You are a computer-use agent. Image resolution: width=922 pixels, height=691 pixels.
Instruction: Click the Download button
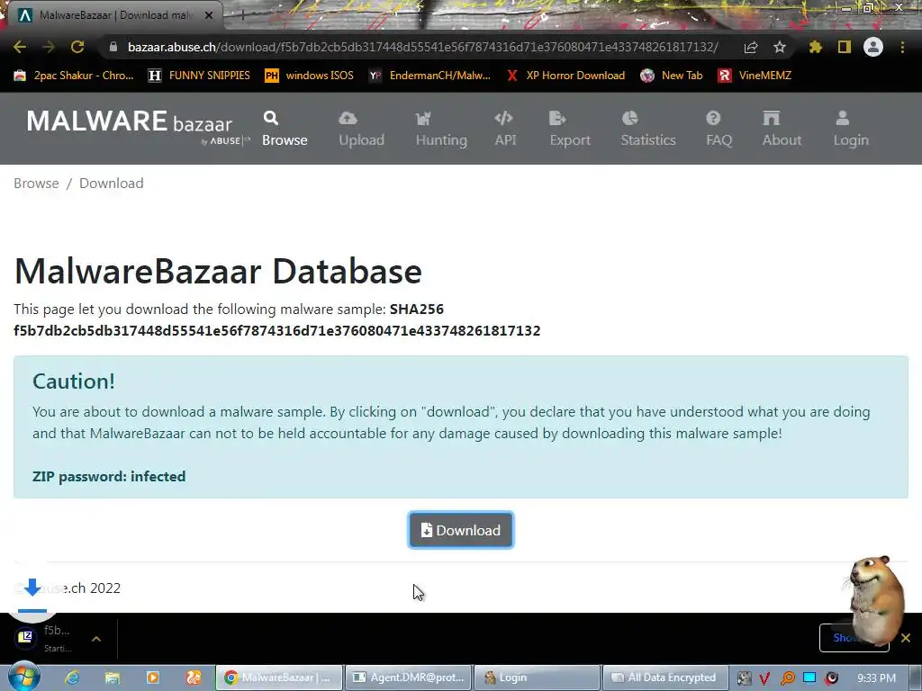click(x=461, y=530)
